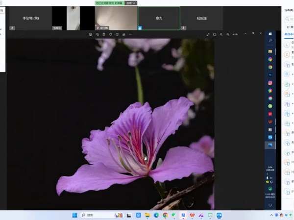Open the blue smiley app on bottom taskbar
Image resolution: width=294 pixels, height=220 pixels.
tap(138, 215)
